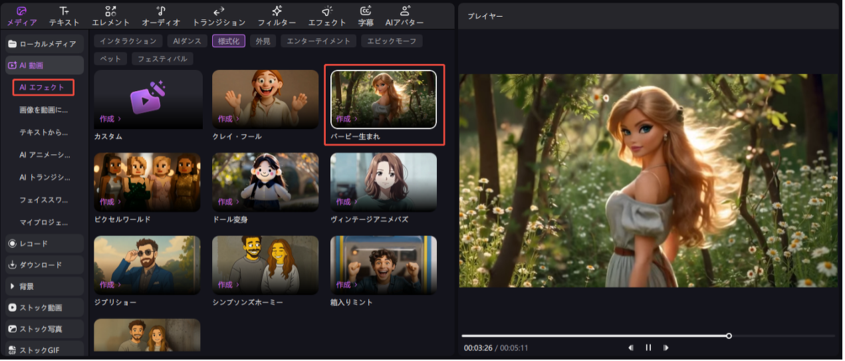Choose AI エフェクト sidebar item

(43, 87)
